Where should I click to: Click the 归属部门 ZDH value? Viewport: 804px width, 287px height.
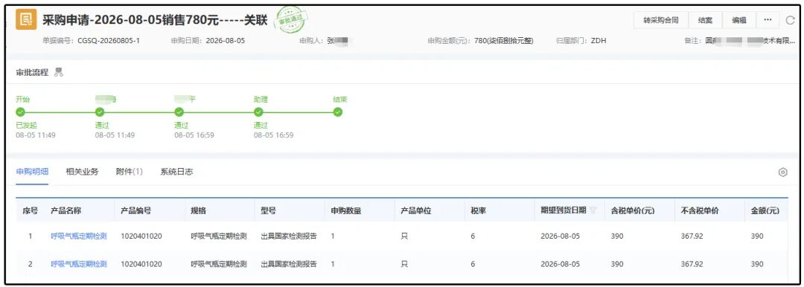point(599,40)
